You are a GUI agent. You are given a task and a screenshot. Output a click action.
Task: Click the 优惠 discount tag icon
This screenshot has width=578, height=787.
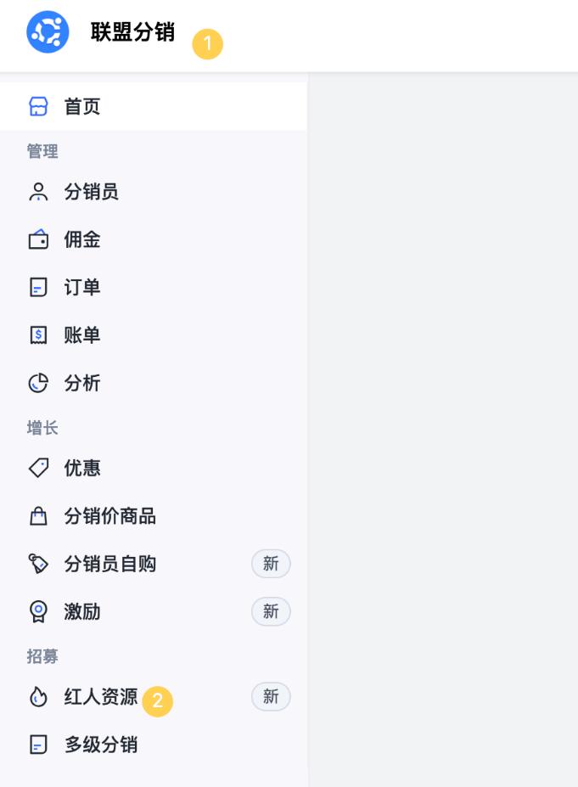[37, 468]
